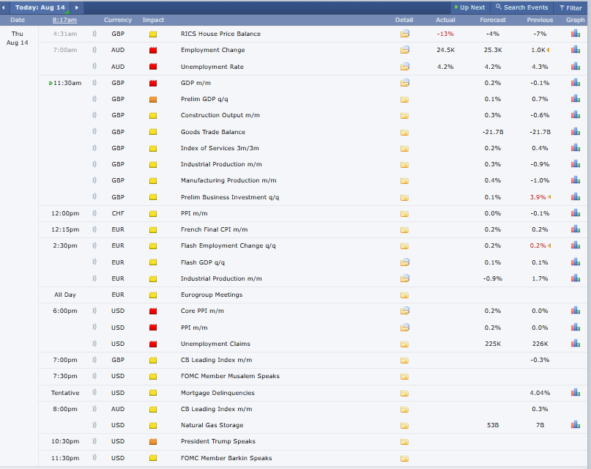Click the Flash GDP q/q event row

(203, 262)
